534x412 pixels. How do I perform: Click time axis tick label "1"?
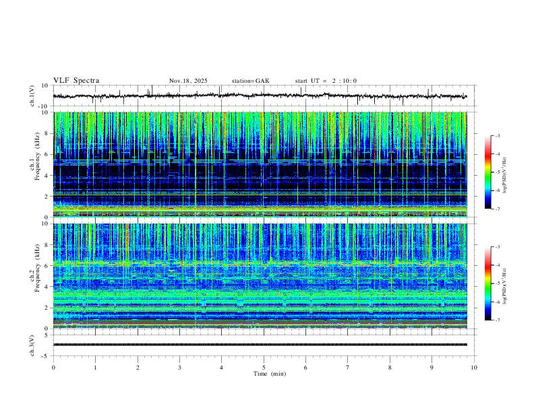click(95, 368)
